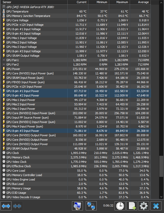Click the scrollbar up arrow
This screenshot has width=164, height=213.
pyautogui.click(x=161, y=3)
